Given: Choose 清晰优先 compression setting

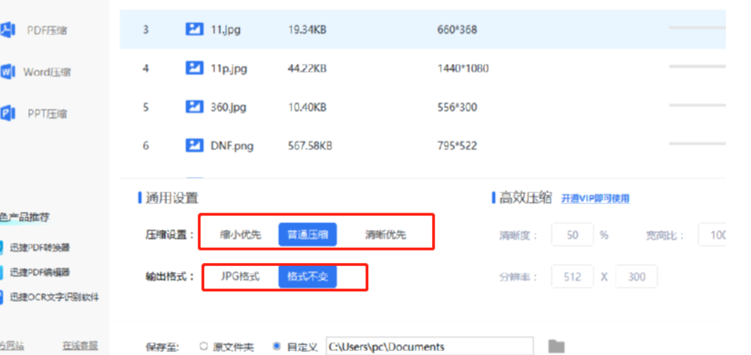Looking at the screenshot, I should (385, 235).
